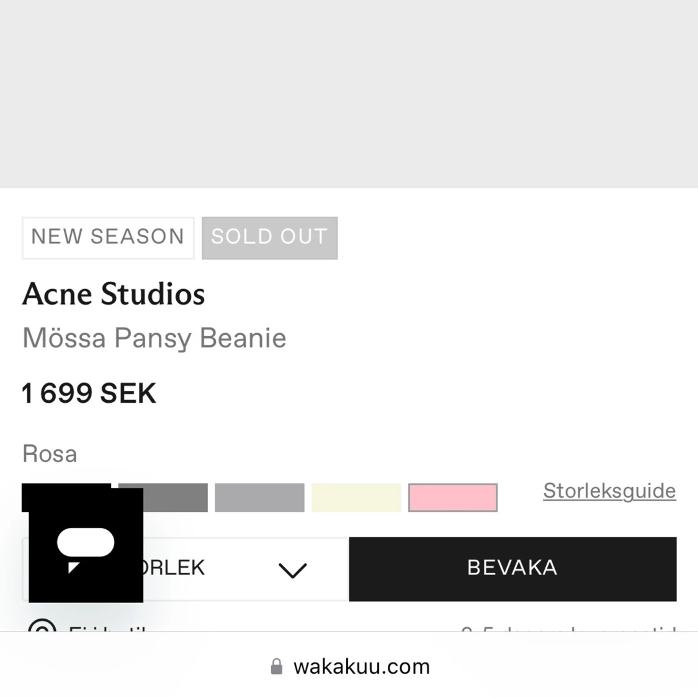Open the chat bubble widget
This screenshot has height=698, width=698.
click(x=86, y=545)
